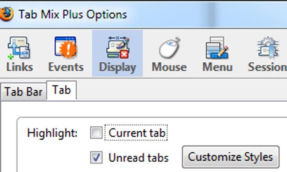
Task: Select the Tab sub-tab
Action: [x=61, y=90]
